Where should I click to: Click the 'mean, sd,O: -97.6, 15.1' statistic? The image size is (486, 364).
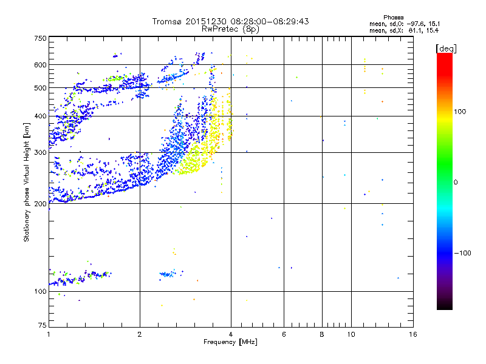405,24
